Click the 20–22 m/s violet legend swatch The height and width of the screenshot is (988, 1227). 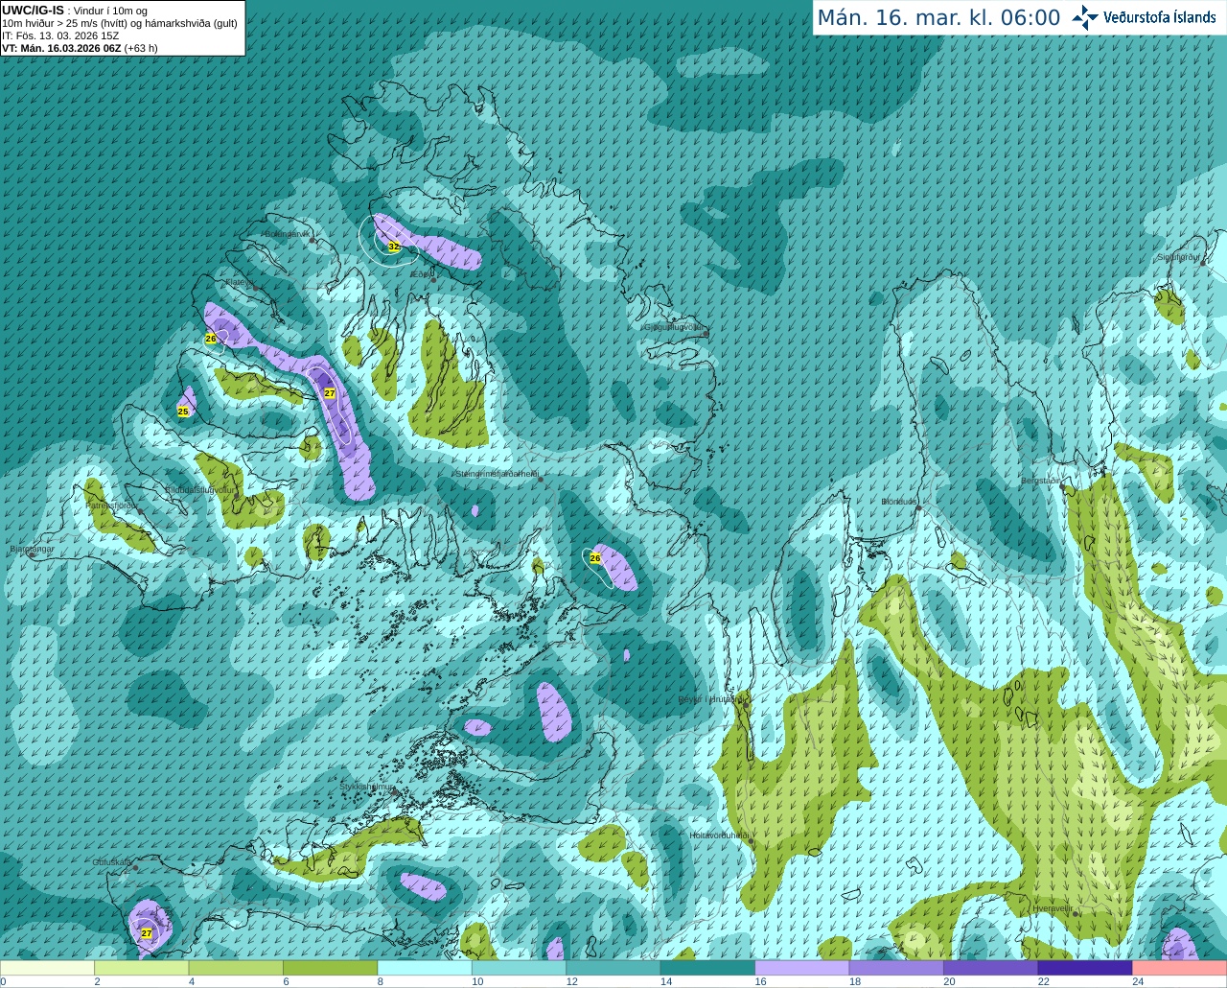pyautogui.click(x=990, y=968)
